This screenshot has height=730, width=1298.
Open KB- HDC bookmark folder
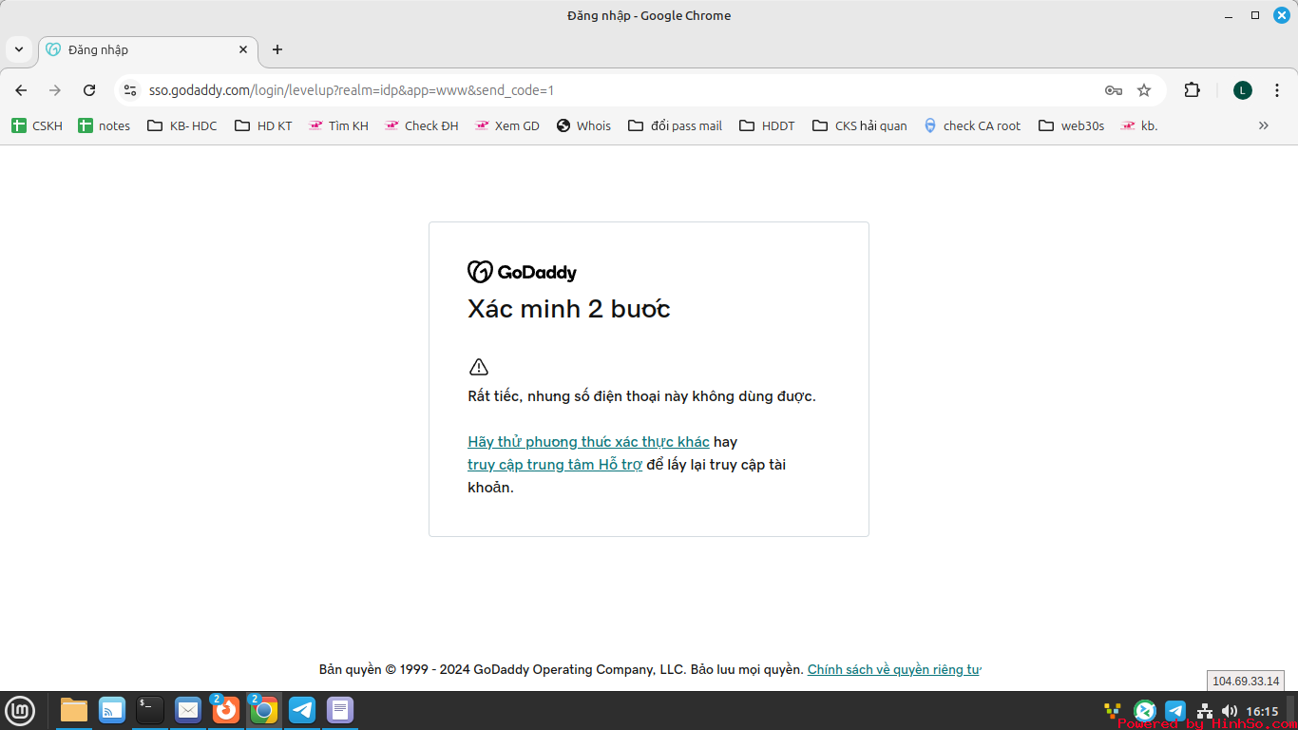182,125
